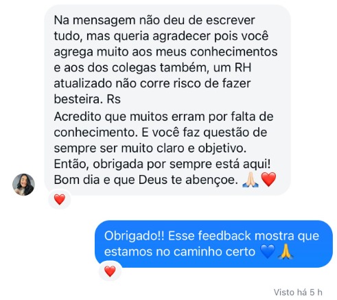The width and height of the screenshot is (337, 300).
Task: Click the word "Obrigado!!" in blue bubble
Action: [135, 236]
